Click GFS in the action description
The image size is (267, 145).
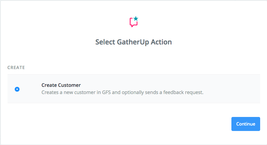click(x=106, y=92)
